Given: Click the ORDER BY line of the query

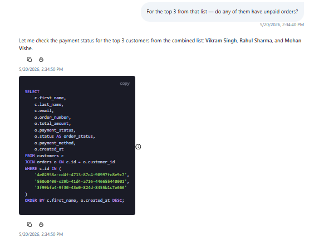Looking at the screenshot, I should pos(75,200).
